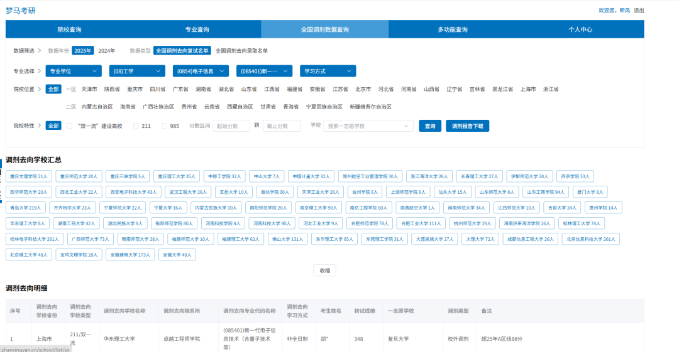This screenshot has width=679, height=352.
Task: Expand the (08)工学 dropdown
Action: pos(137,71)
